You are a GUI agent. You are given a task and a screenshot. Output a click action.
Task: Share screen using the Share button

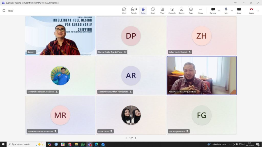pyautogui.click(x=239, y=10)
